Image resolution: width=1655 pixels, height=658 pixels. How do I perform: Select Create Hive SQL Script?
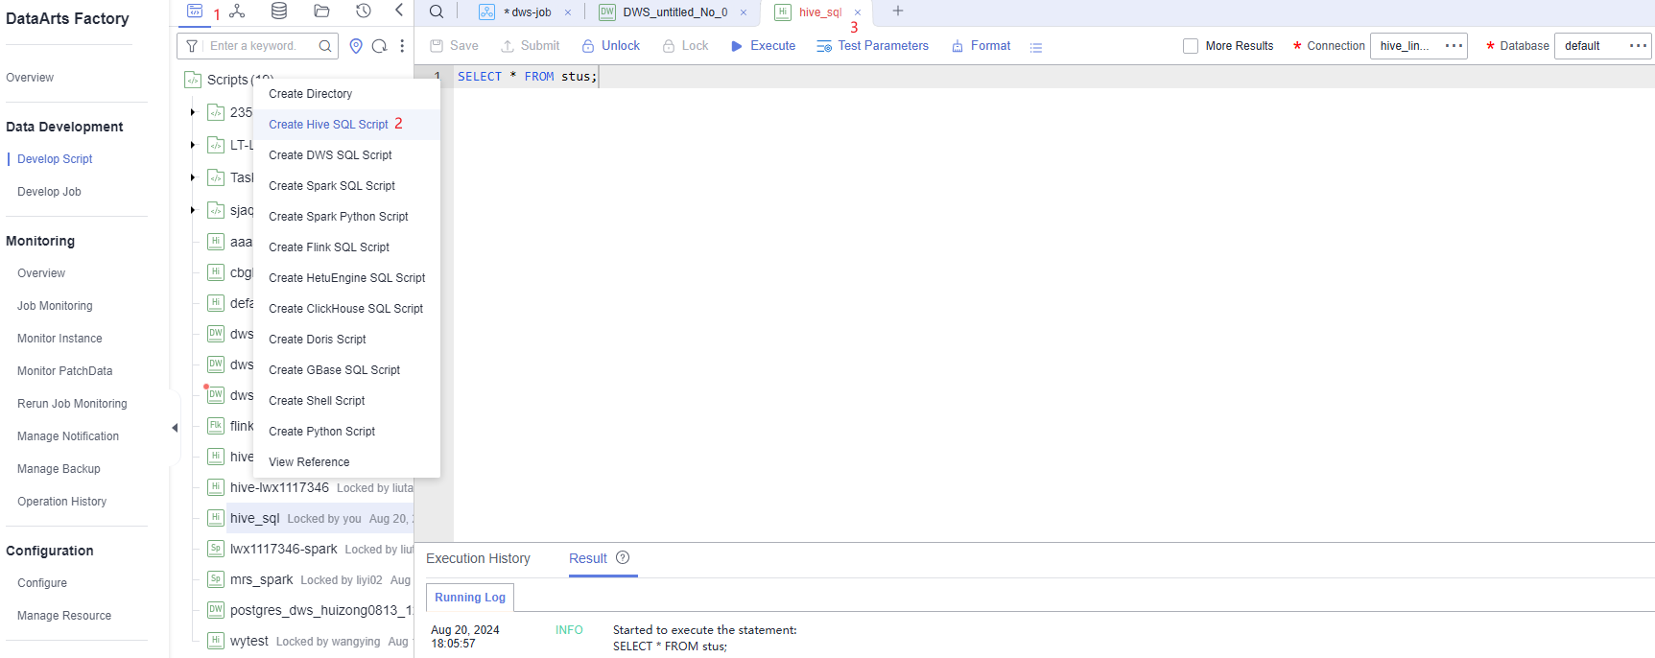click(x=328, y=125)
